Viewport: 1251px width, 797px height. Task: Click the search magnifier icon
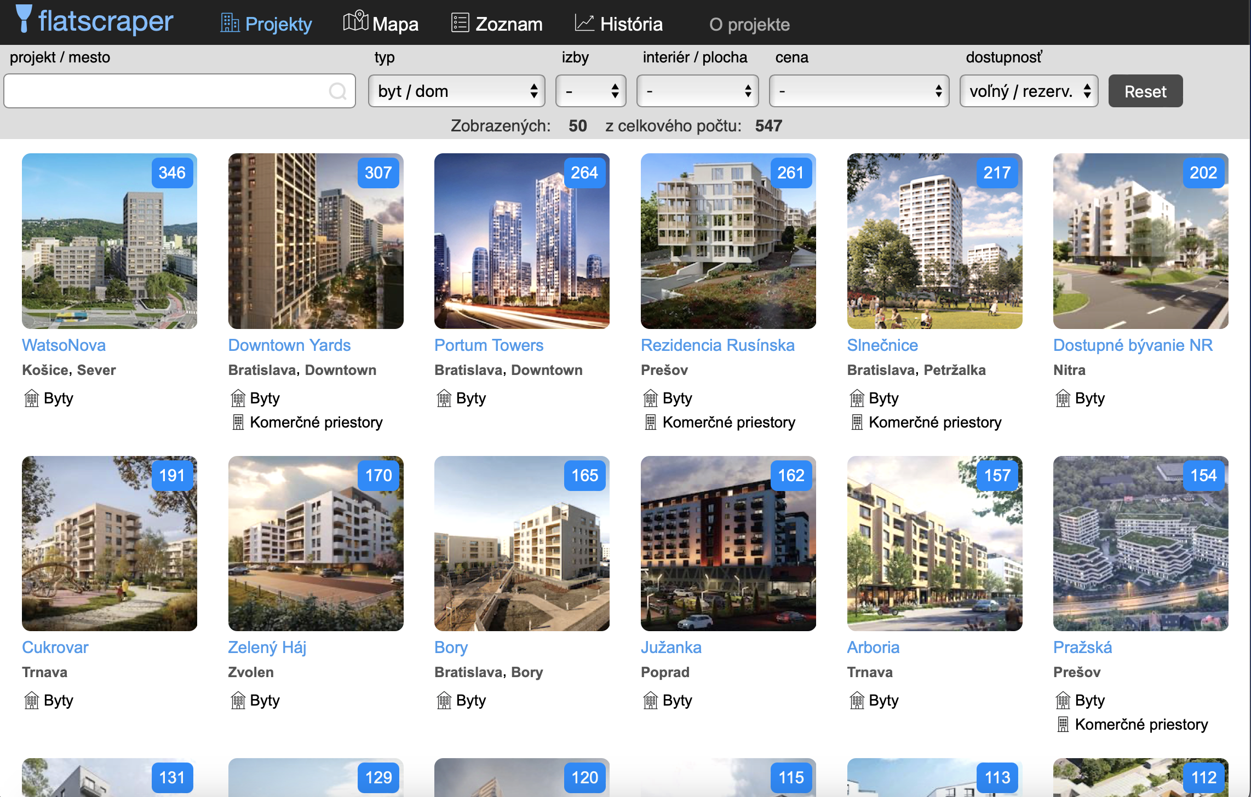pos(337,91)
